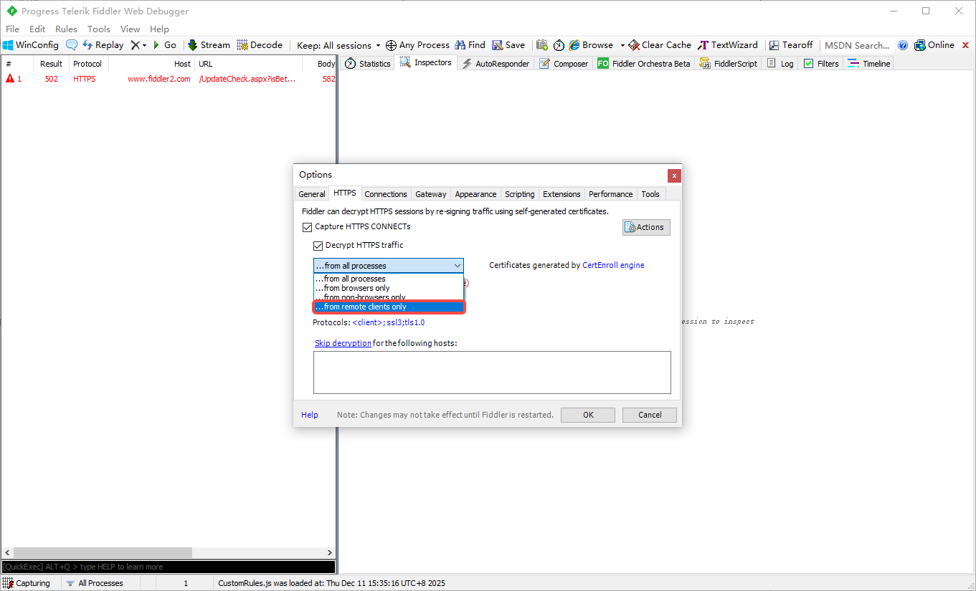Click the skip decryption hosts text box

tap(492, 373)
